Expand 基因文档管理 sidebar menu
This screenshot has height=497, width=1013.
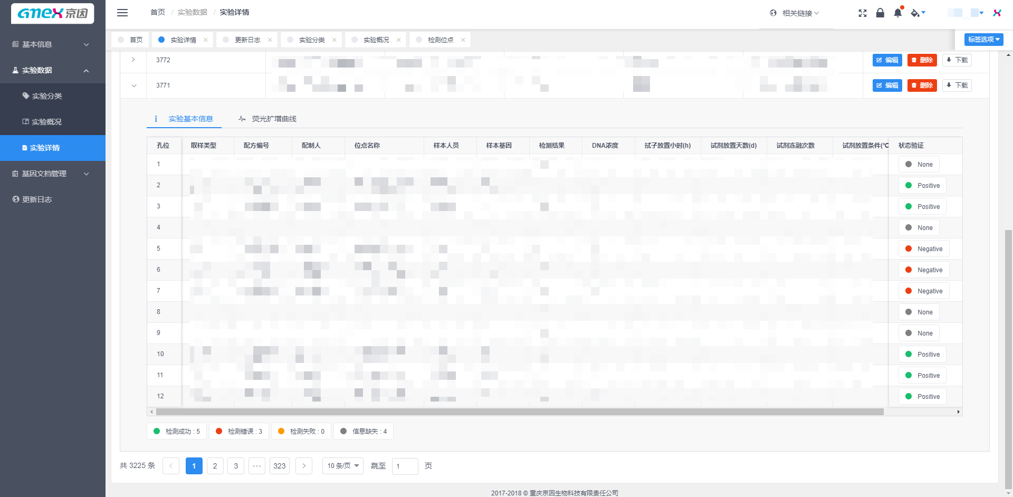[53, 174]
